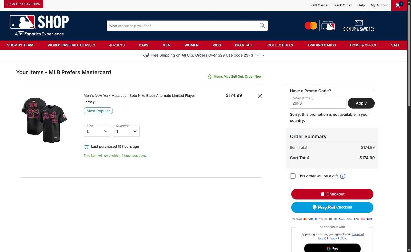Image resolution: width=411 pixels, height=252 pixels.
Task: Open the Quantity dropdown
Action: tap(126, 131)
